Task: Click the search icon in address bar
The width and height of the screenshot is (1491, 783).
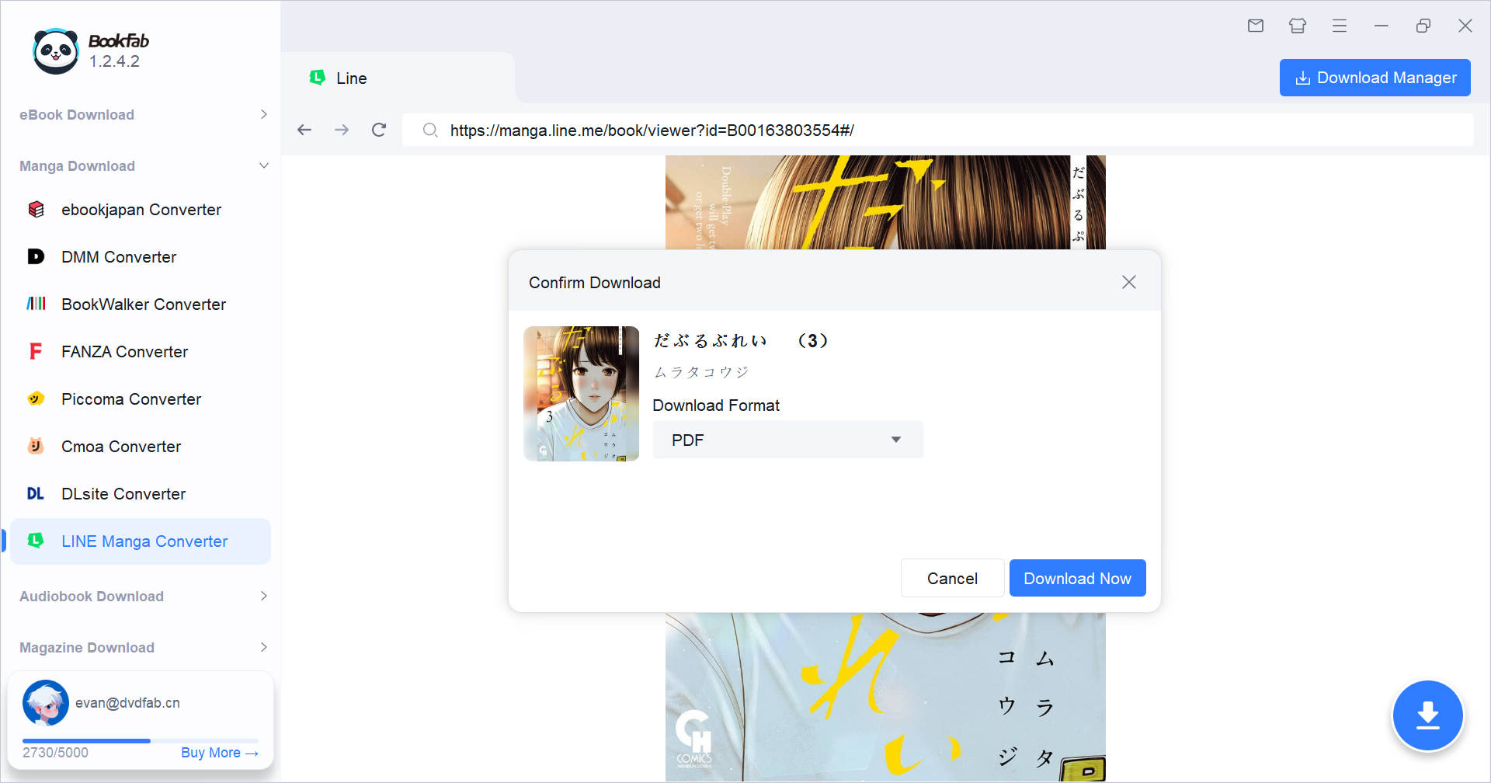Action: point(430,130)
